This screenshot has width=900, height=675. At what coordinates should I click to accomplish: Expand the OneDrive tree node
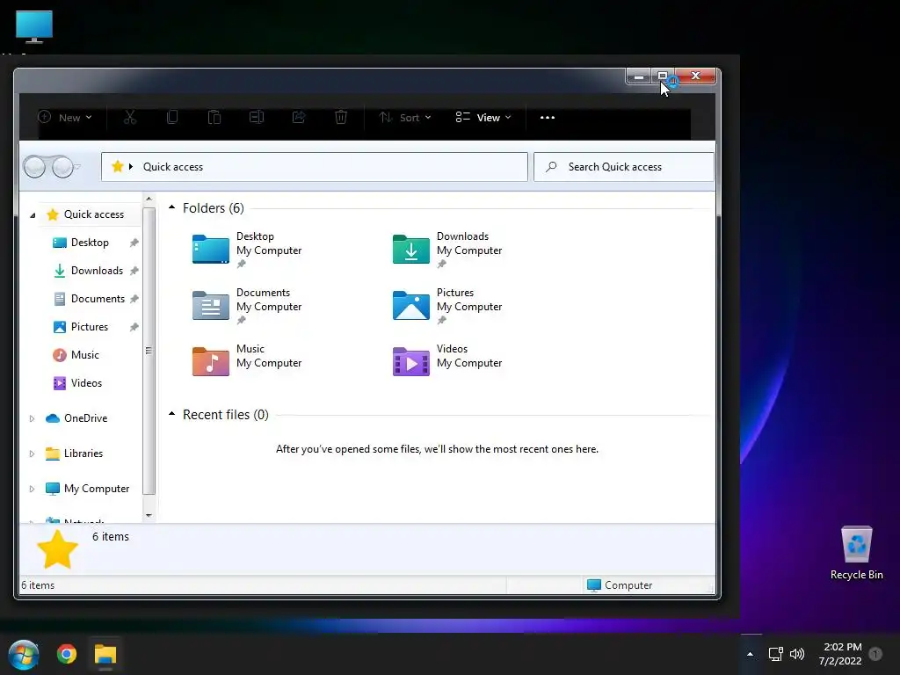pos(33,418)
